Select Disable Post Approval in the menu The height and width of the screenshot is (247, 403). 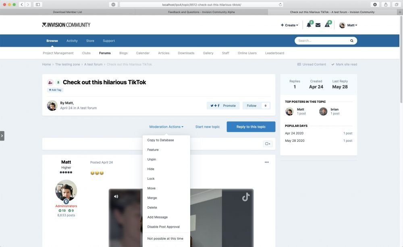coord(166,227)
